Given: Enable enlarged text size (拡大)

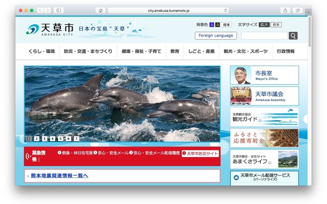Looking at the screenshot, I should [x=264, y=24].
